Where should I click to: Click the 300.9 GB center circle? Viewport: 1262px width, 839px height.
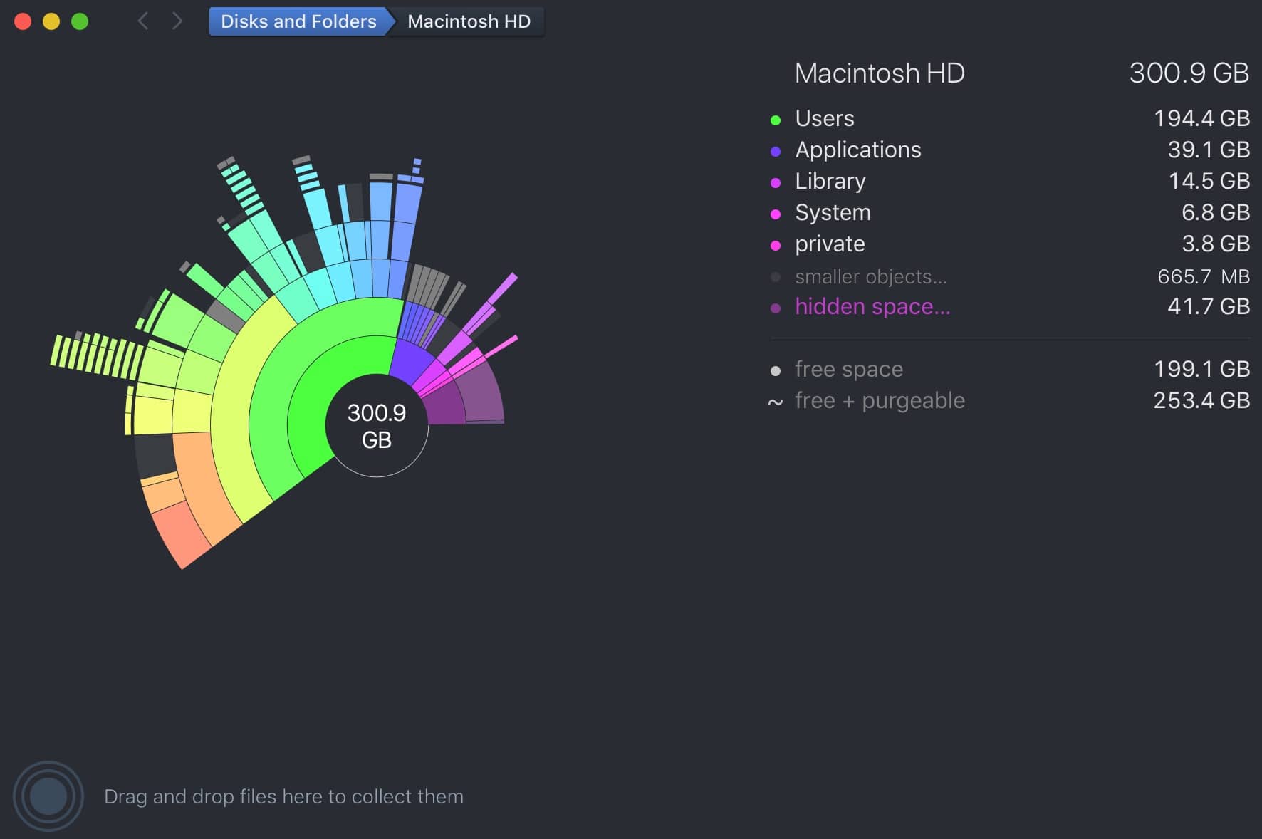pos(377,426)
